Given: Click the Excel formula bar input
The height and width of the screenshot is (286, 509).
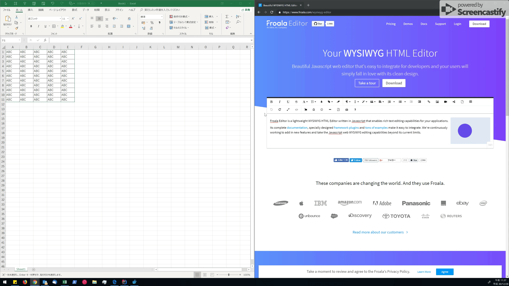Looking at the screenshot, I should click(149, 40).
